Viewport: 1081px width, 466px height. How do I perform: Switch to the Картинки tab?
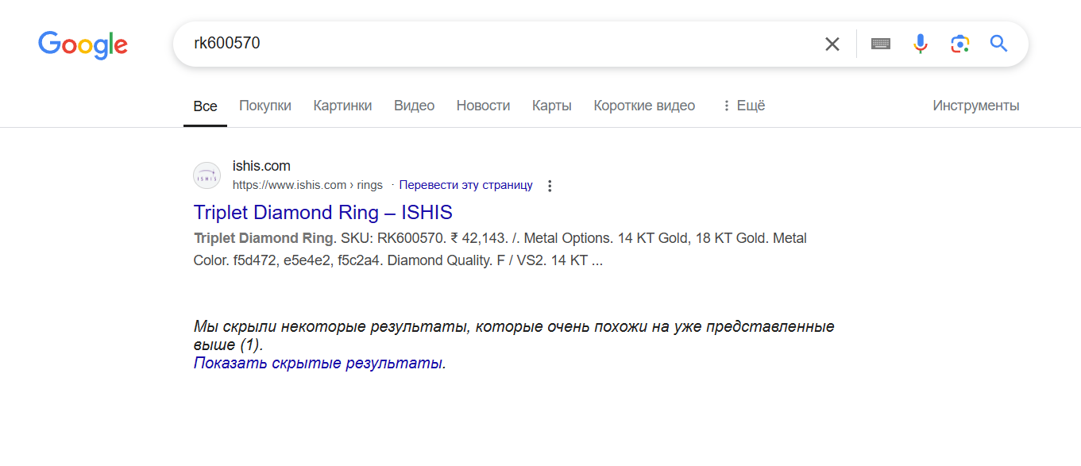pyautogui.click(x=342, y=106)
